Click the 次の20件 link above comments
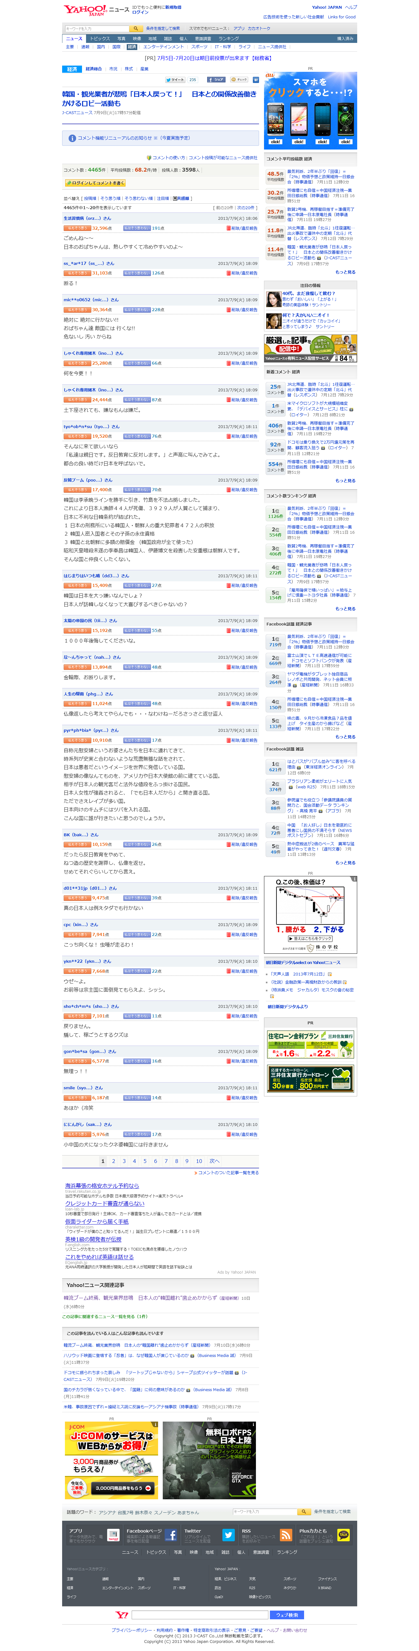419x1651 pixels. [x=246, y=208]
